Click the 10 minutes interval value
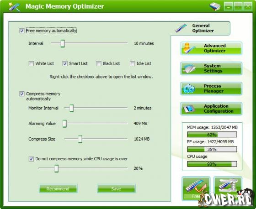 144,43
